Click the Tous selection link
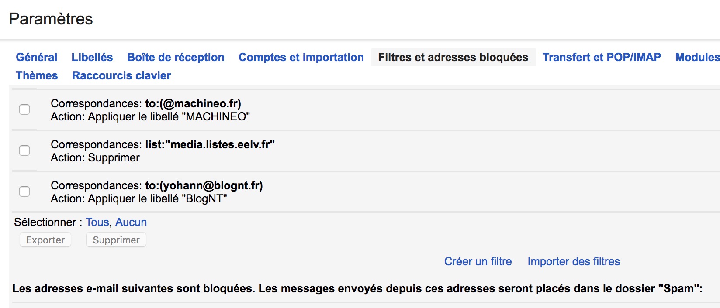The height and width of the screenshot is (308, 720). click(x=97, y=222)
